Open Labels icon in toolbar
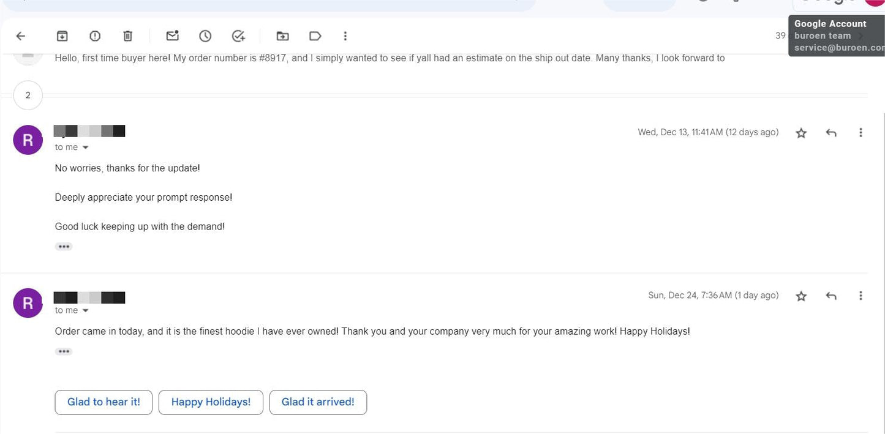Image resolution: width=885 pixels, height=434 pixels. [x=315, y=36]
